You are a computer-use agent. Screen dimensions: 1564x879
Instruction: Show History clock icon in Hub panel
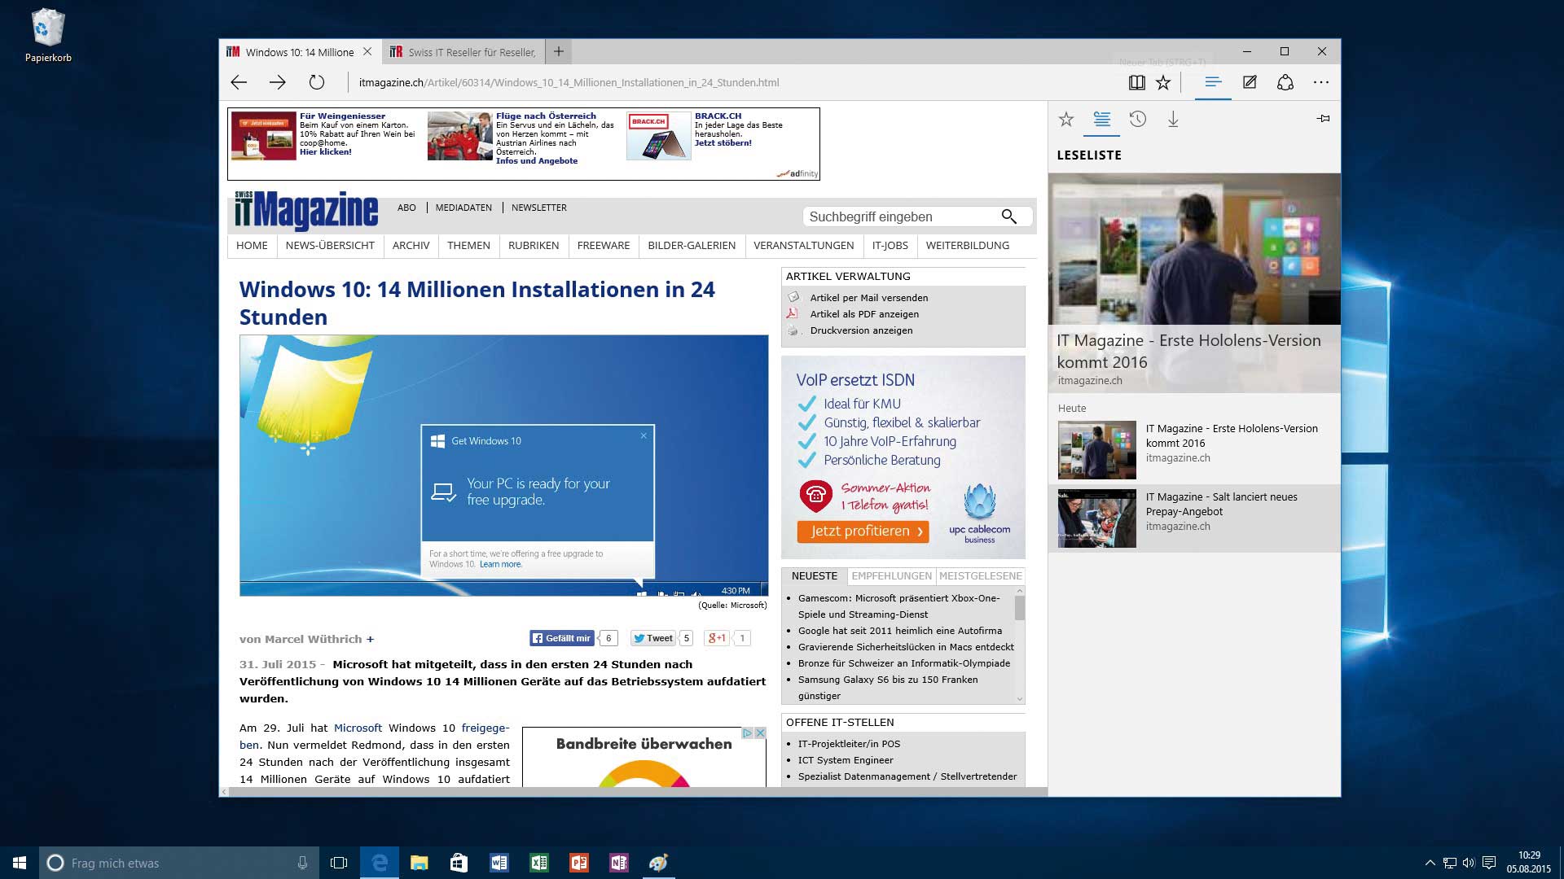(x=1138, y=120)
